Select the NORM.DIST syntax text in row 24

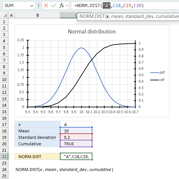(64, 170)
